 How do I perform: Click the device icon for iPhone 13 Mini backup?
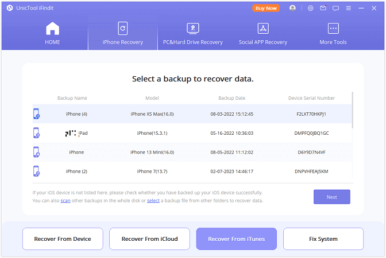36,152
